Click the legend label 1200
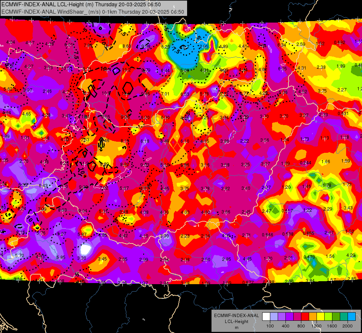The width and height of the screenshot is (362, 333). pyautogui.click(x=317, y=326)
